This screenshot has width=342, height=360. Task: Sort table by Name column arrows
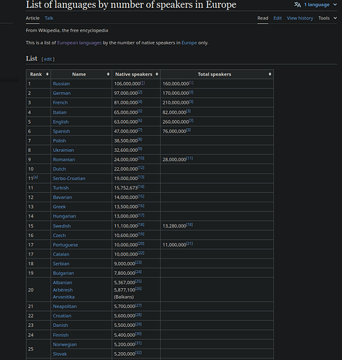(108, 74)
